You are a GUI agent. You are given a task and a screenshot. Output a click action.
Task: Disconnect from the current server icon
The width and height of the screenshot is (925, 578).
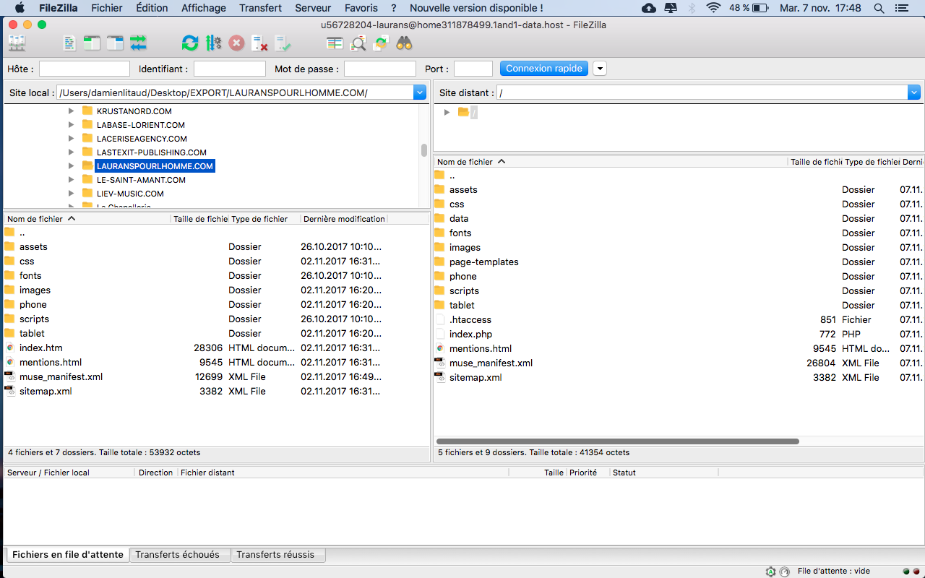pyautogui.click(x=260, y=43)
